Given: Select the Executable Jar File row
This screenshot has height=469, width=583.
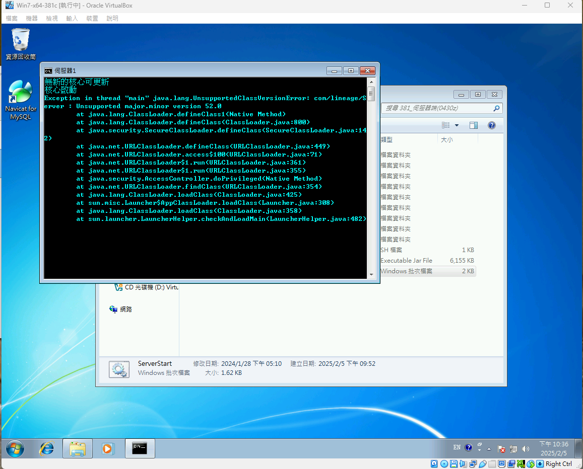Looking at the screenshot, I should click(427, 260).
